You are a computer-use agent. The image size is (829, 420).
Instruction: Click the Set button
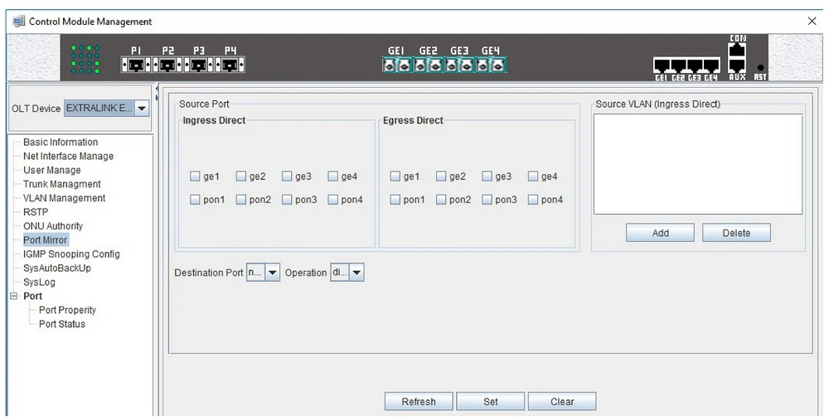point(490,402)
